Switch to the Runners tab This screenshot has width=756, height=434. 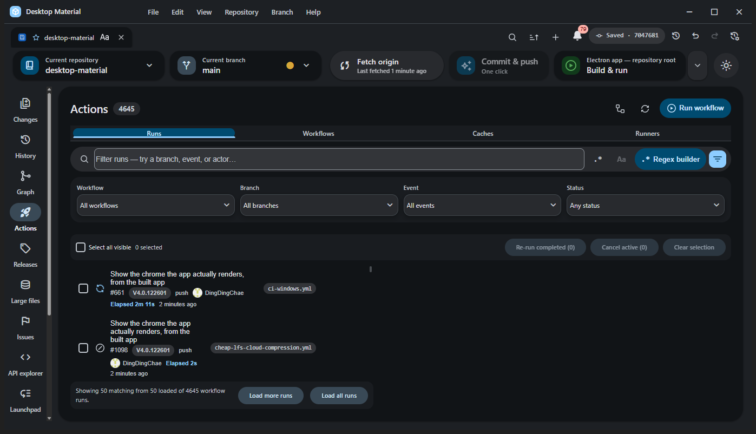click(647, 133)
